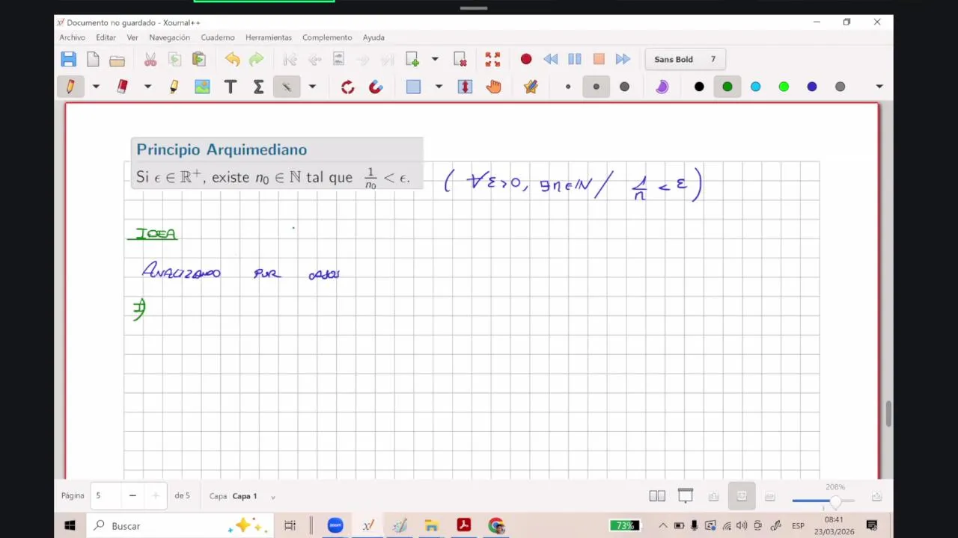Toggle the shape recognizer tool
This screenshot has height=538, width=958.
[287, 87]
